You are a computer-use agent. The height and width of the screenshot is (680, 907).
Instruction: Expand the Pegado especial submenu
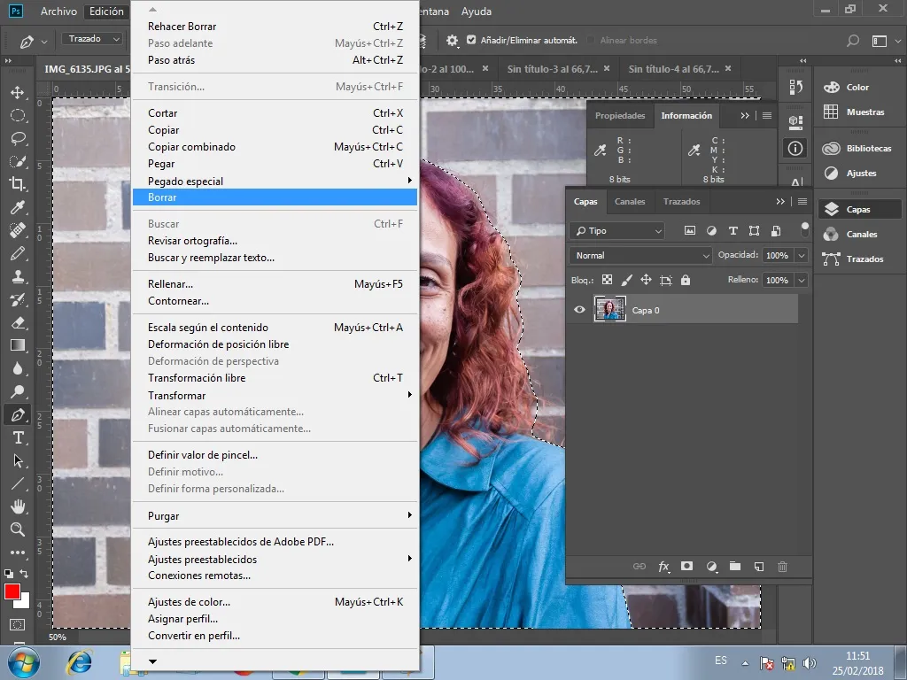[x=275, y=181]
